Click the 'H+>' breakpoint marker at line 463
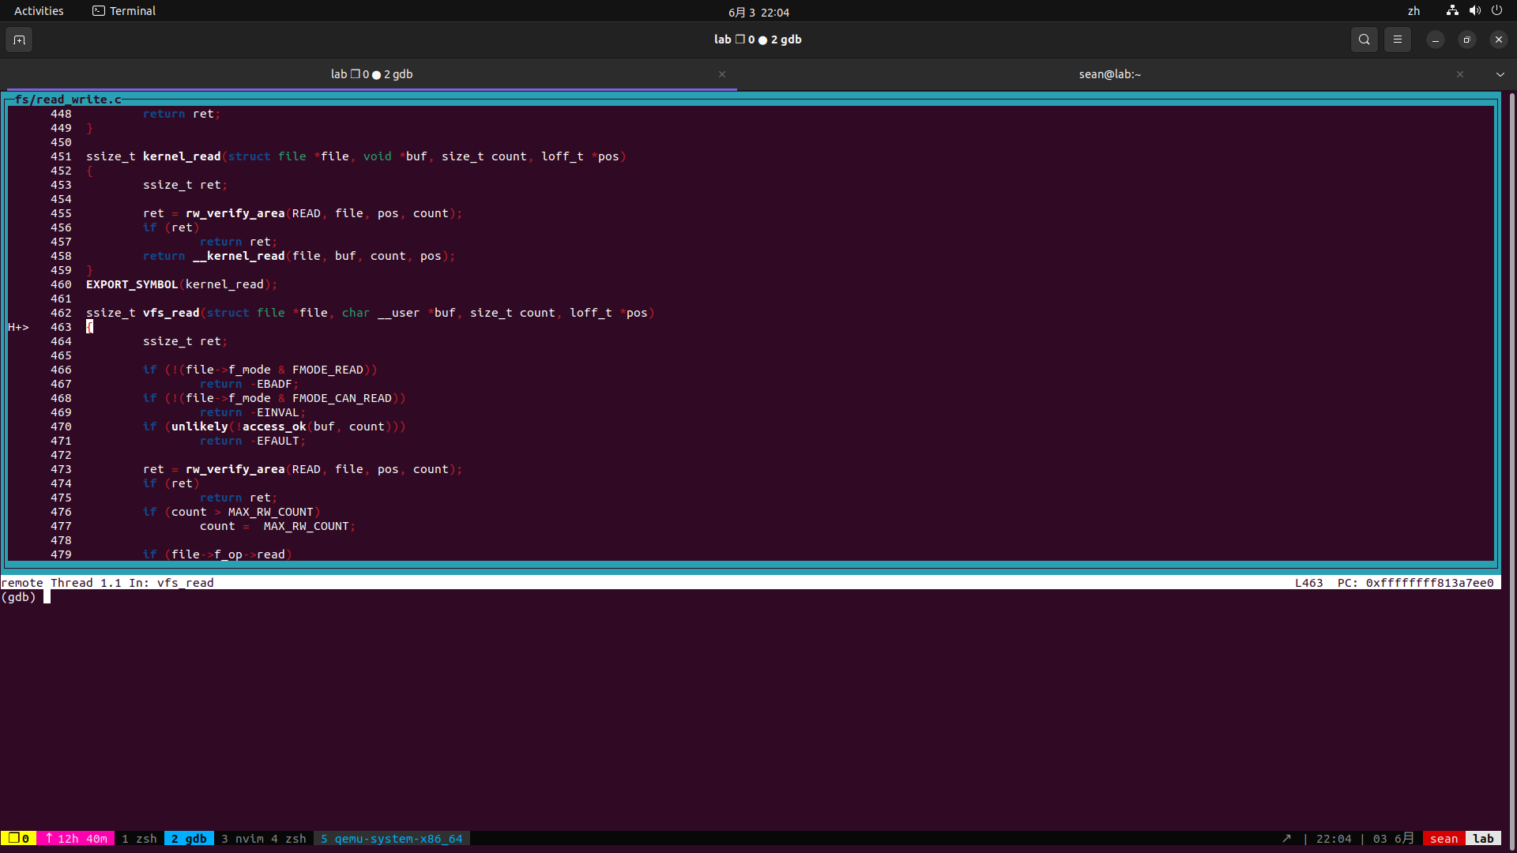Image resolution: width=1517 pixels, height=853 pixels. 18,327
